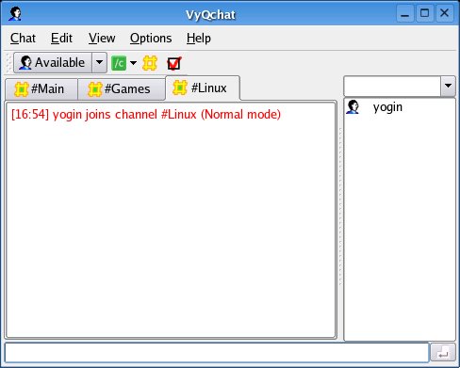Click the Available status button
This screenshot has height=368, width=460.
(53, 62)
